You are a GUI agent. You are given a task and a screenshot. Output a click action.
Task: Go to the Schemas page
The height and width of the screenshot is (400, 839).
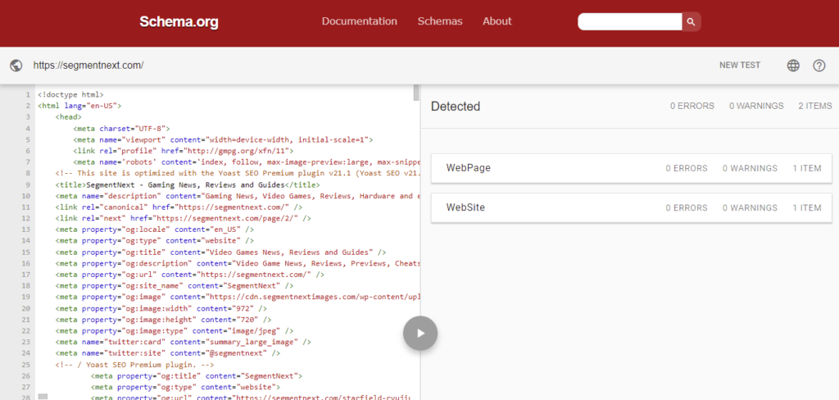(x=440, y=21)
